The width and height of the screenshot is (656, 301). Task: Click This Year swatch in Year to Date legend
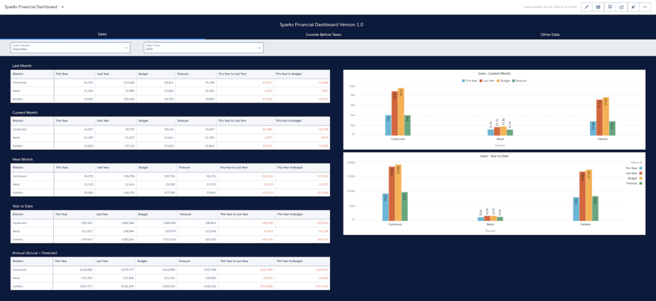pyautogui.click(x=640, y=168)
